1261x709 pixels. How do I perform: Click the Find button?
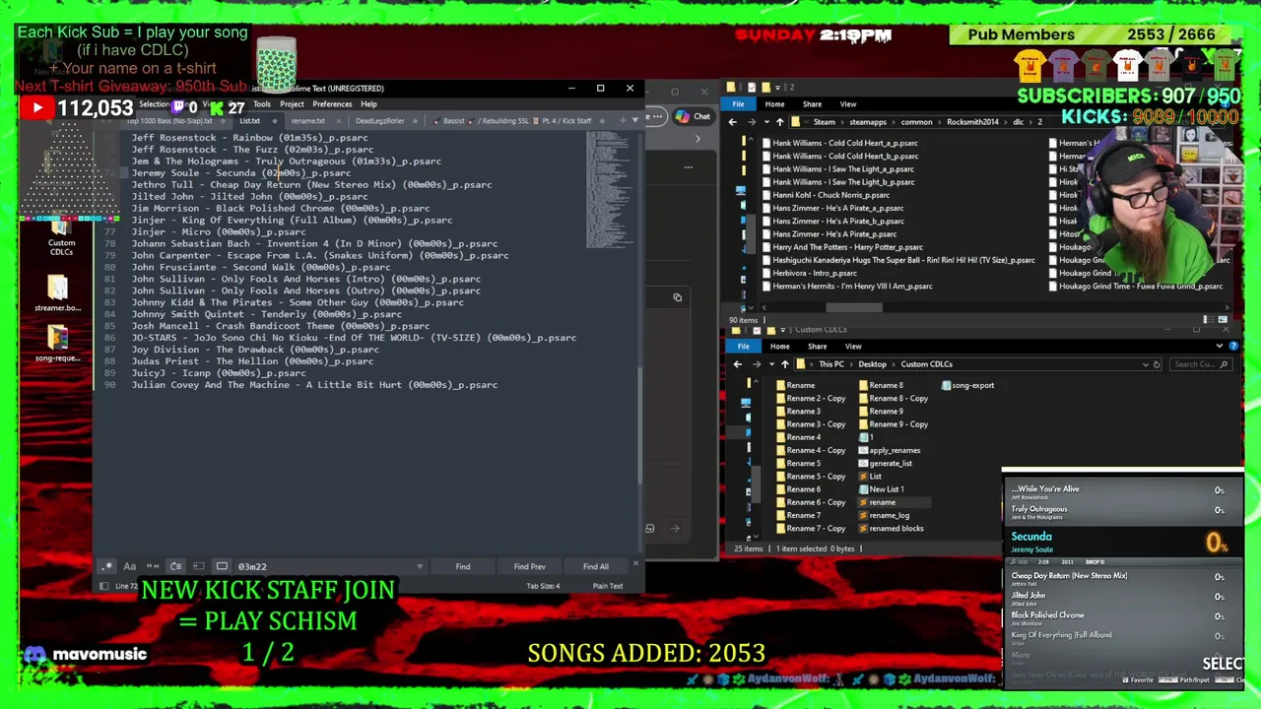[x=463, y=566]
